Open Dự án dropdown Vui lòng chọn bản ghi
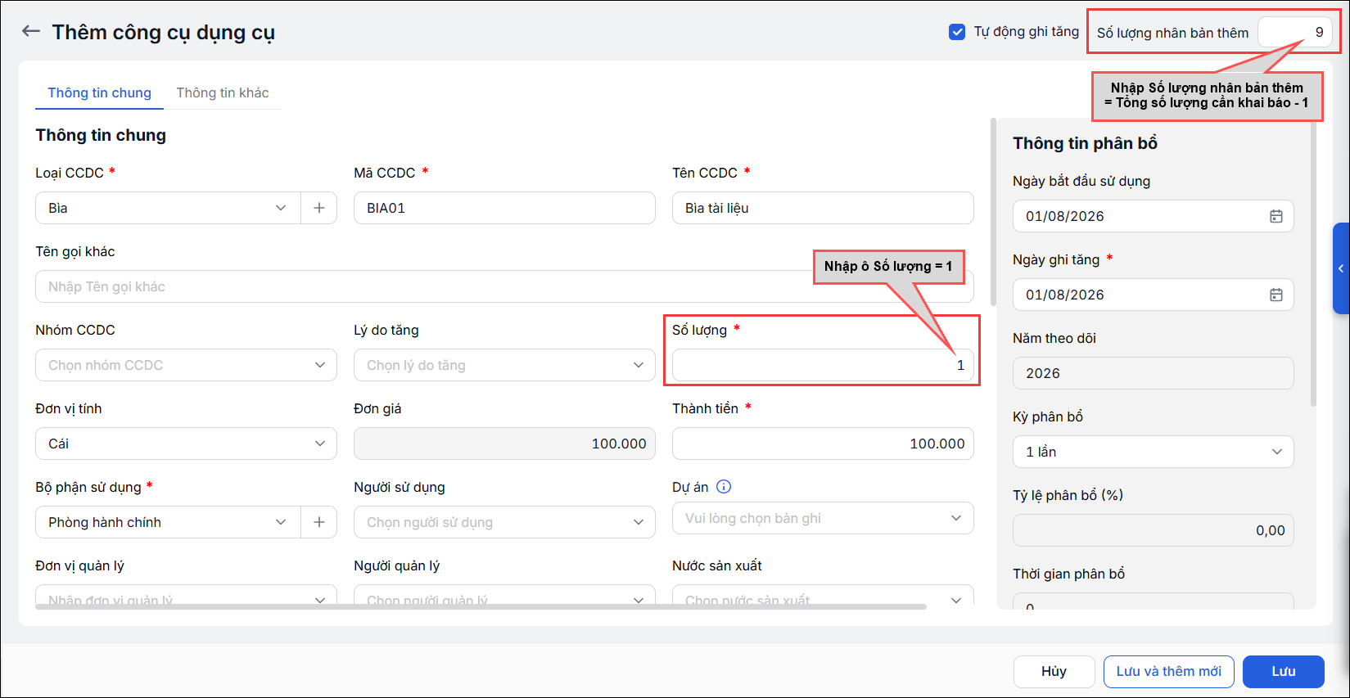Viewport: 1350px width, 698px height. click(823, 518)
